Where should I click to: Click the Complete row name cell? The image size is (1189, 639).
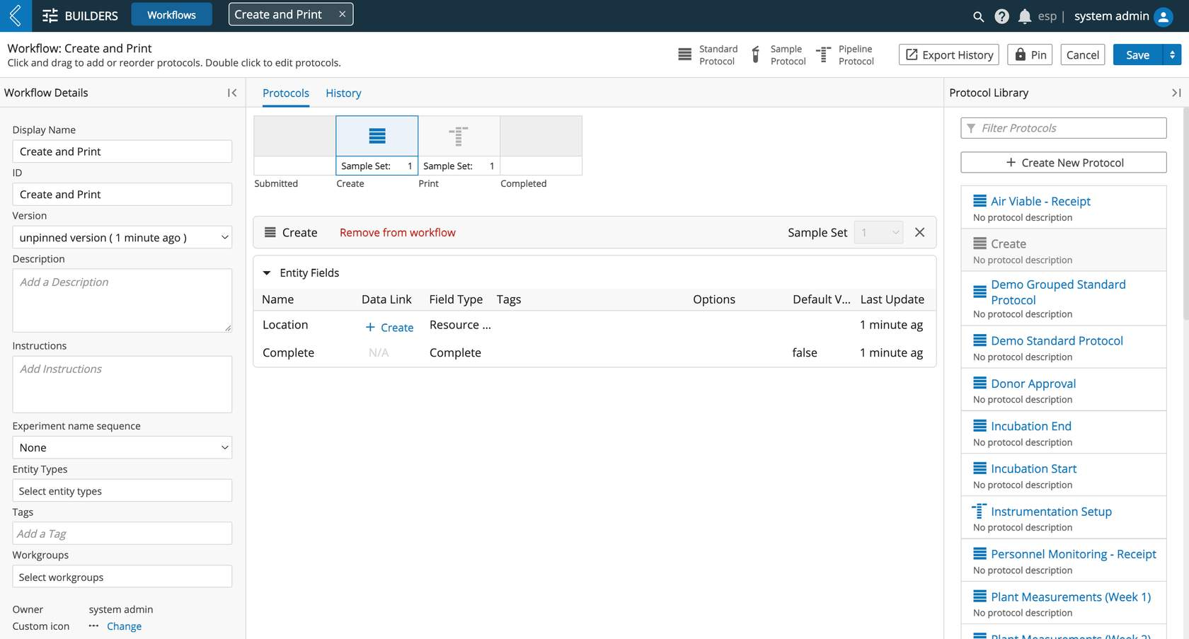coord(288,352)
